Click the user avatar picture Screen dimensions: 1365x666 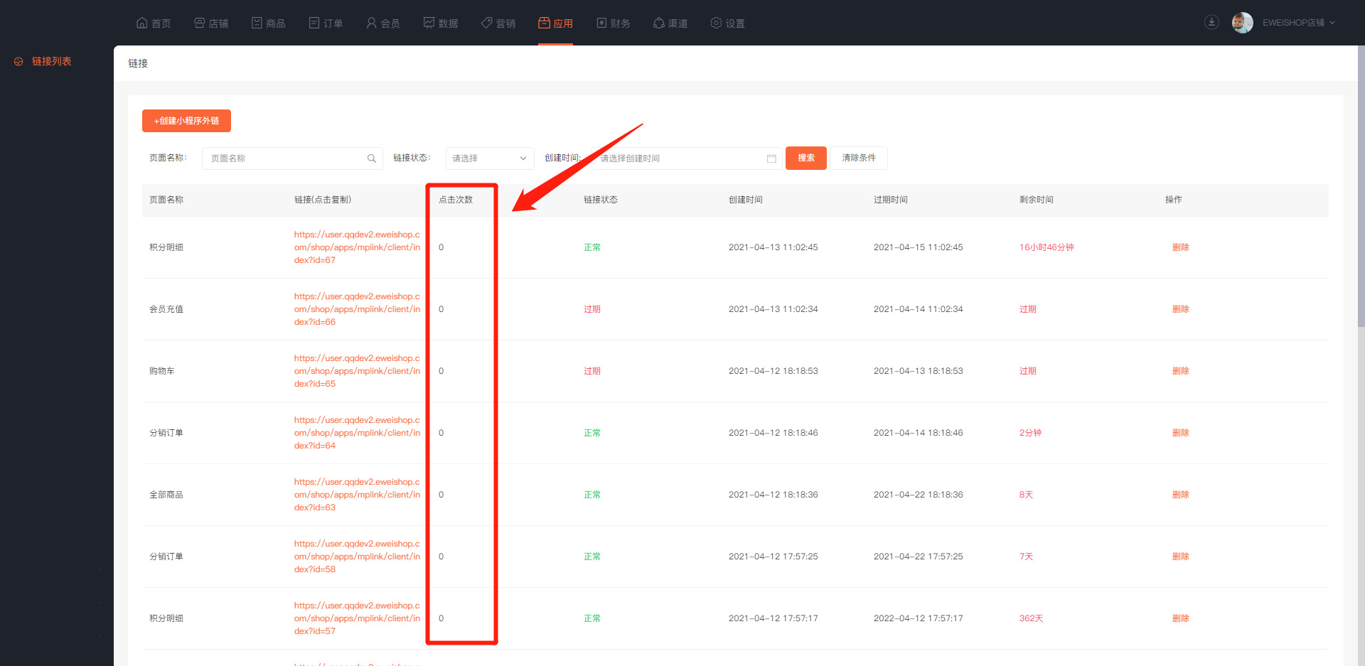click(1242, 23)
